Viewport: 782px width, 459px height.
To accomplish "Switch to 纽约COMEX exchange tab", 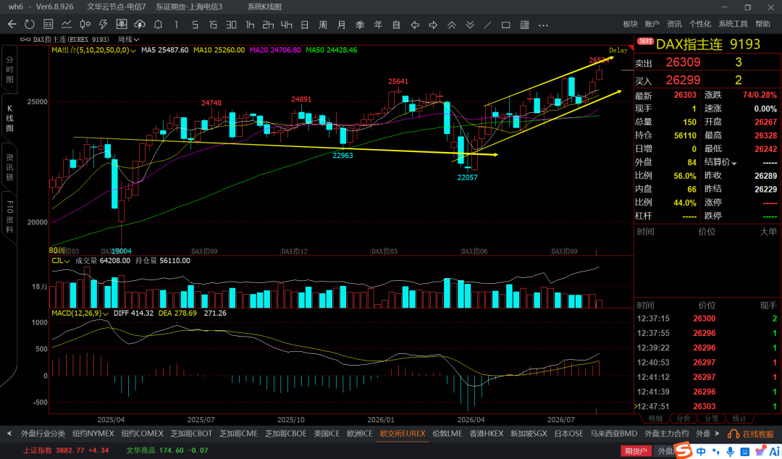I will click(x=143, y=434).
